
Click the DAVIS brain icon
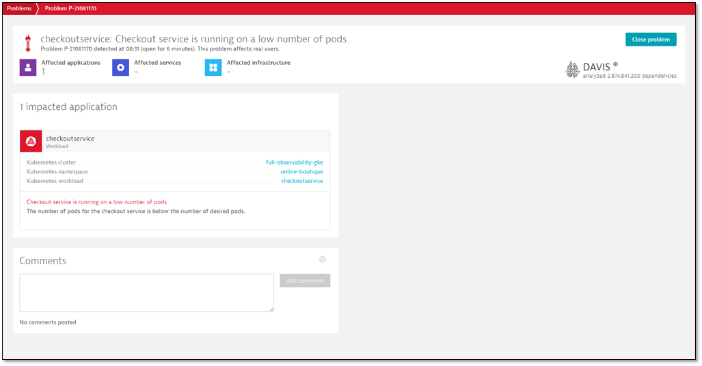572,70
